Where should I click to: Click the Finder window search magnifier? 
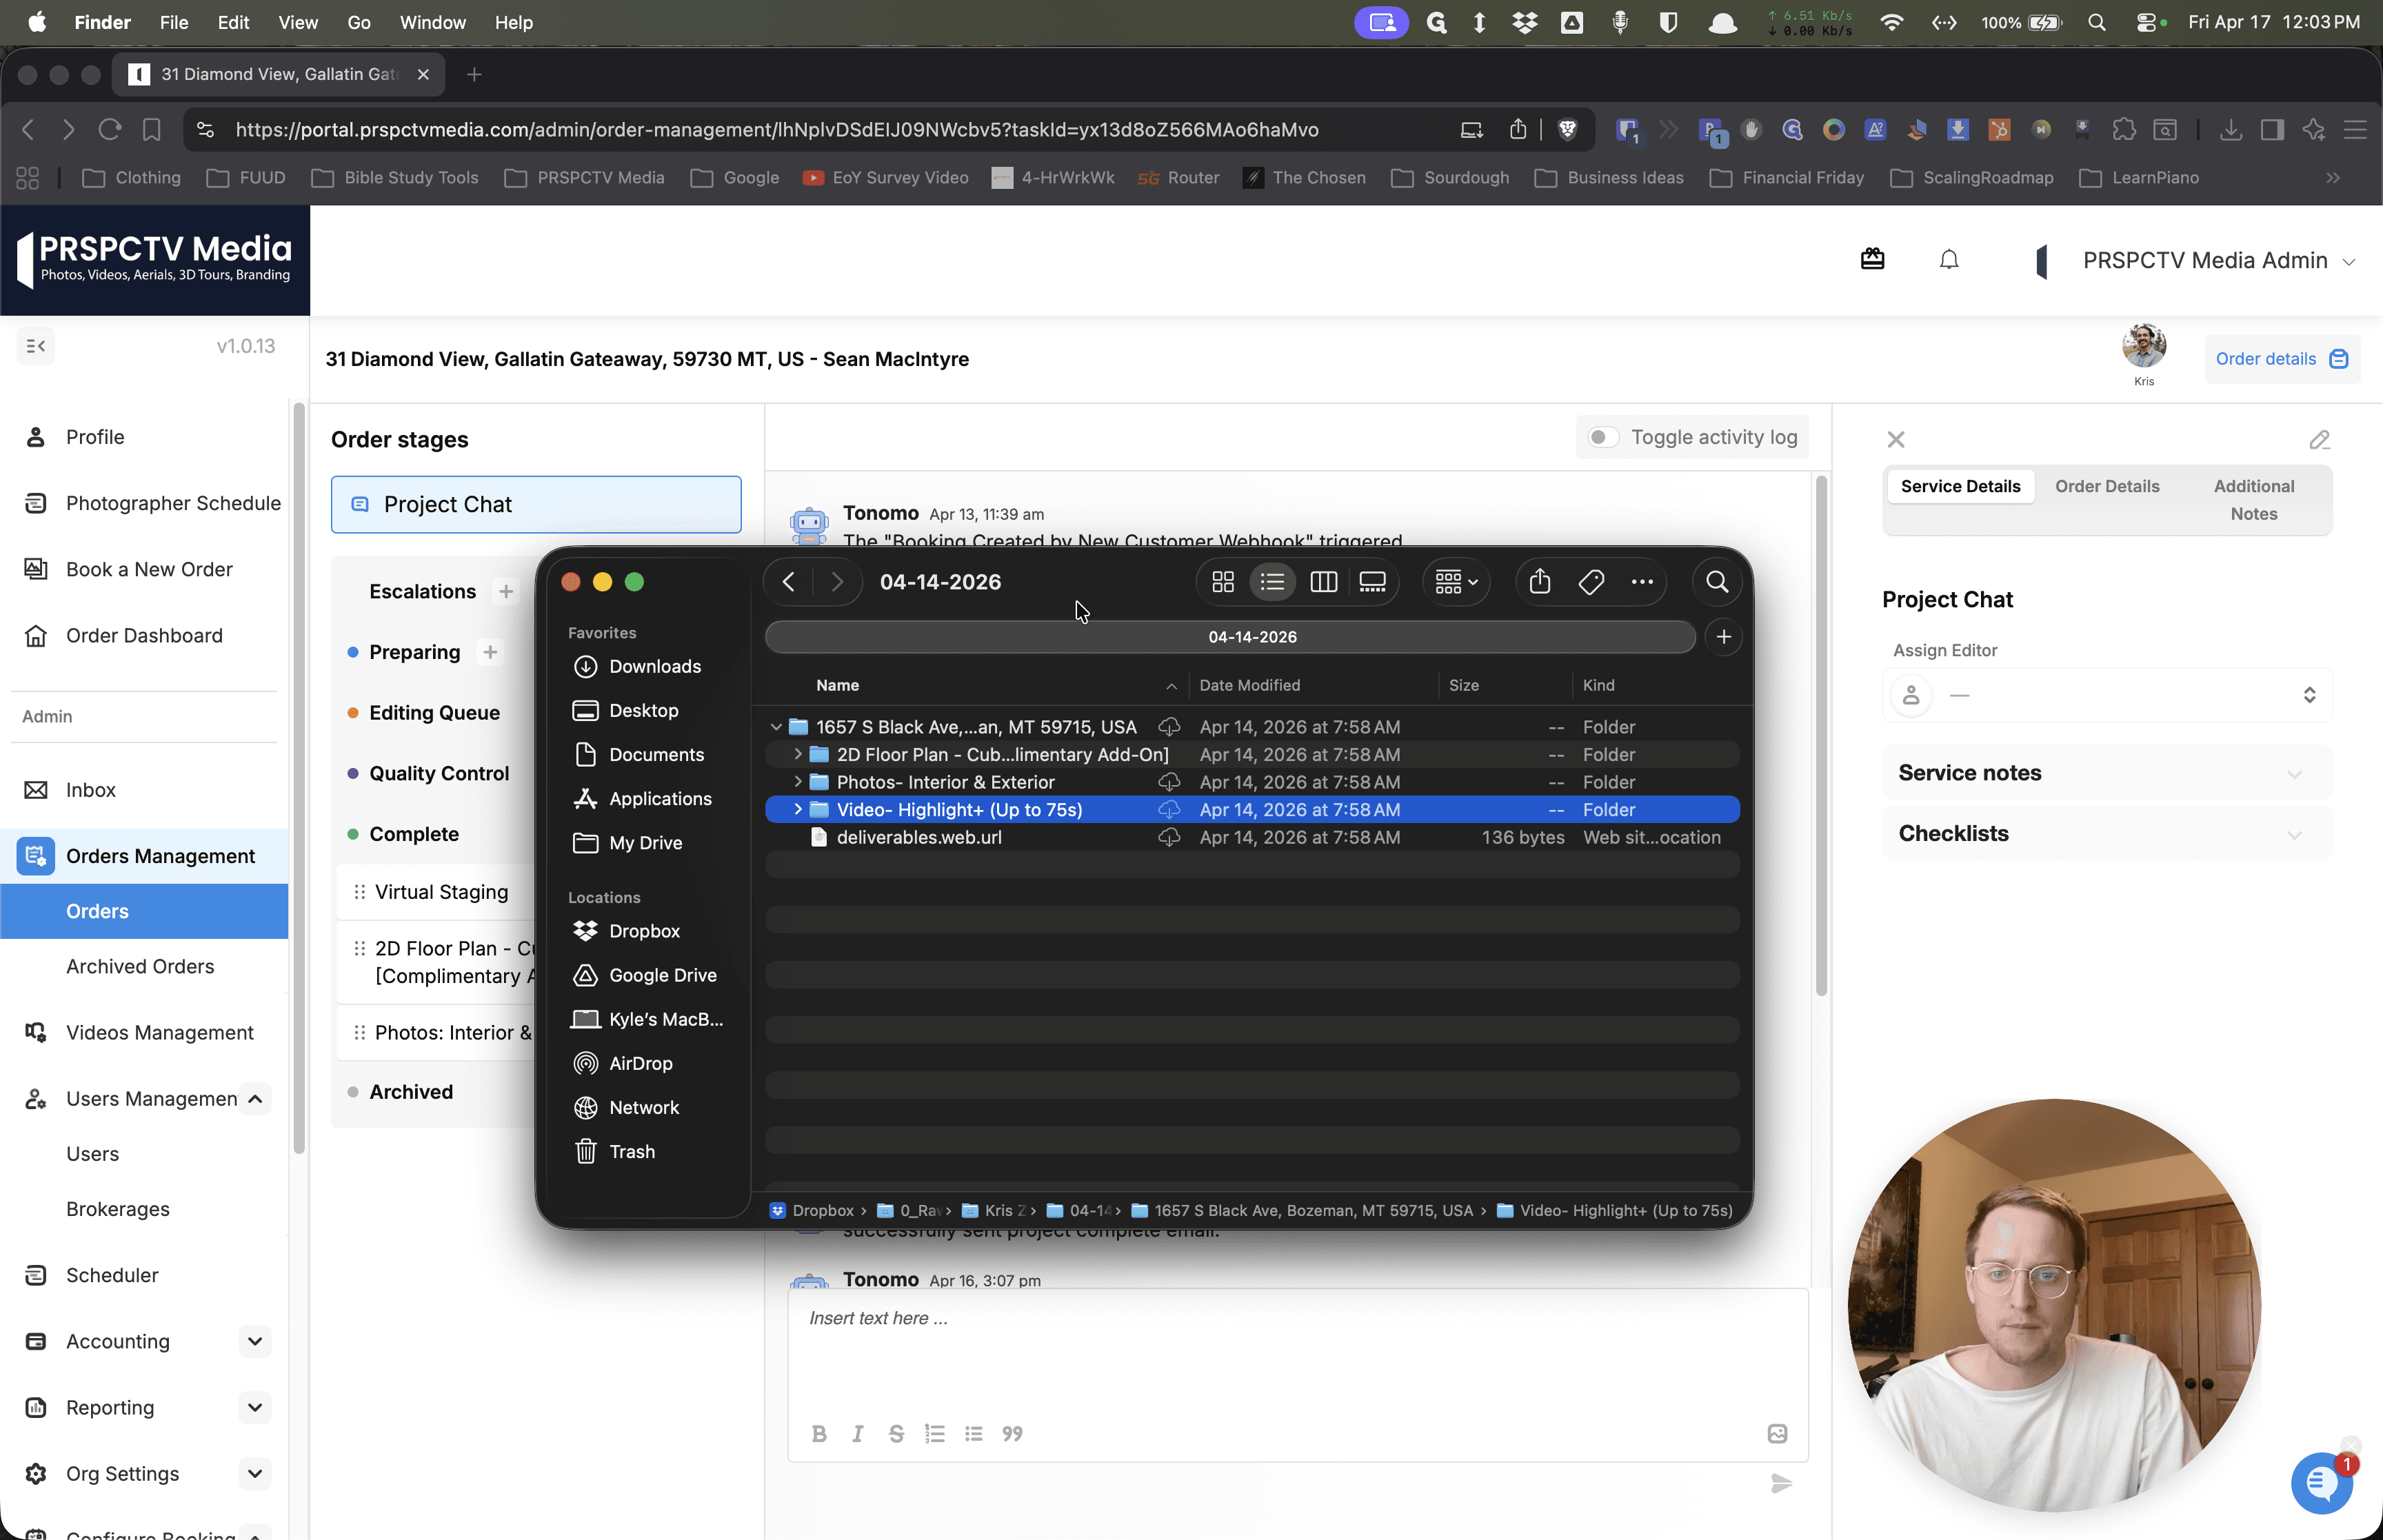tap(1717, 582)
